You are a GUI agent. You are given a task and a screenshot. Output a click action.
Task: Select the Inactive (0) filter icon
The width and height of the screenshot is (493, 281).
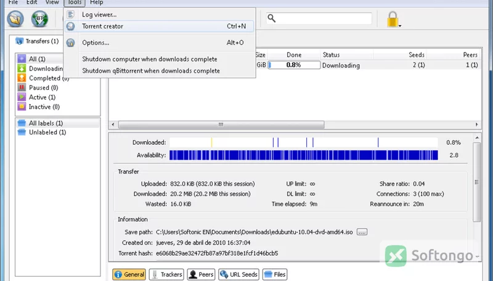(22, 107)
